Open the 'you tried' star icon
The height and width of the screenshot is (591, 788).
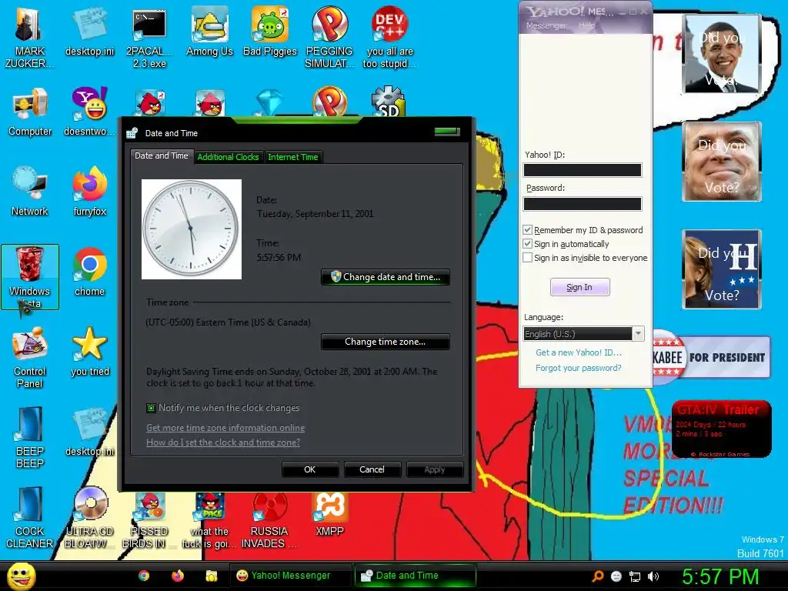click(x=89, y=352)
